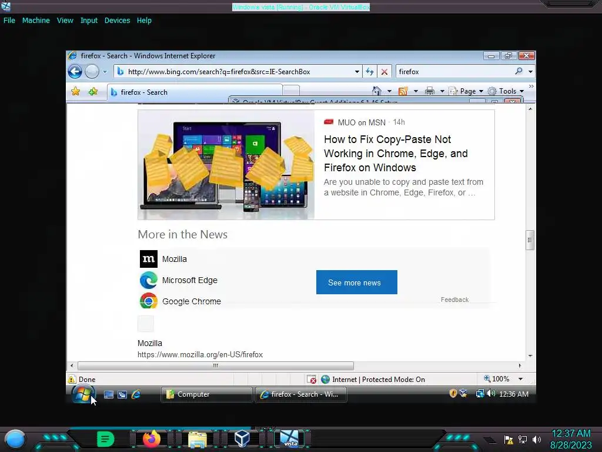
Task: Click the See more news button
Action: click(x=357, y=282)
